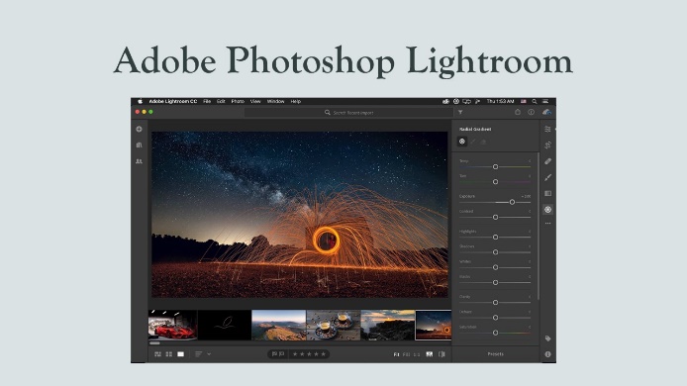Click the Tint slider handle
This screenshot has height=386, width=687.
click(x=495, y=182)
